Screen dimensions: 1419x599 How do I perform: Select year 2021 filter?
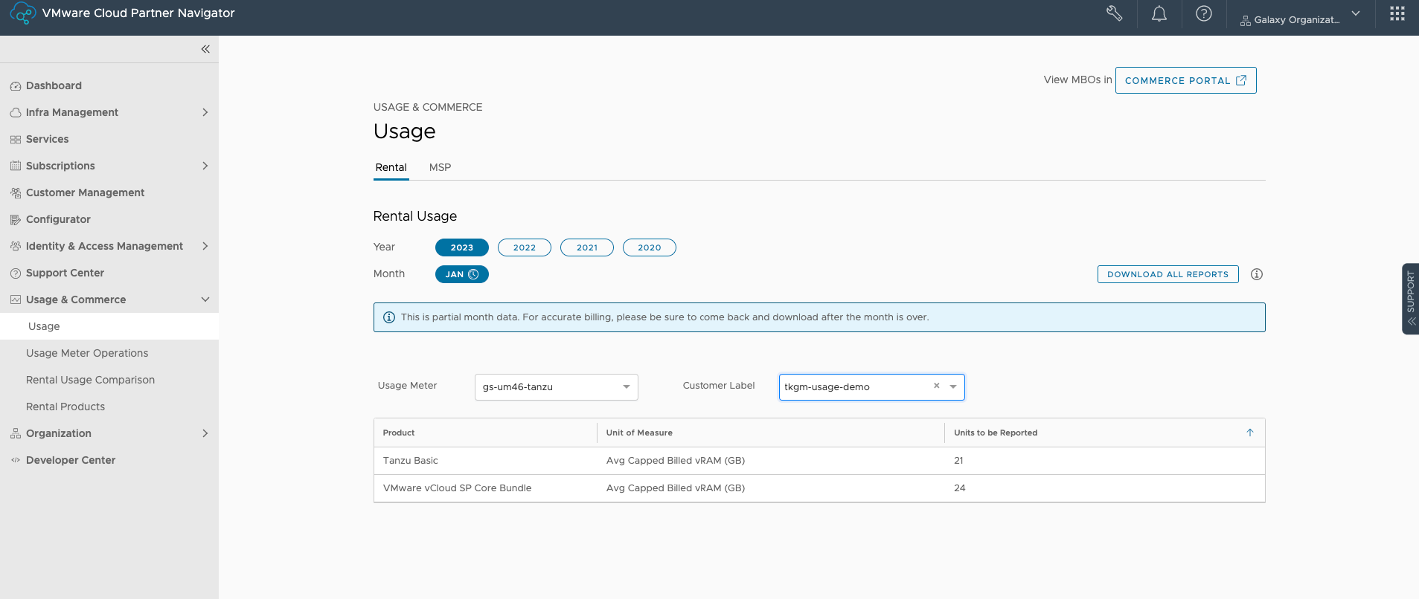click(586, 247)
